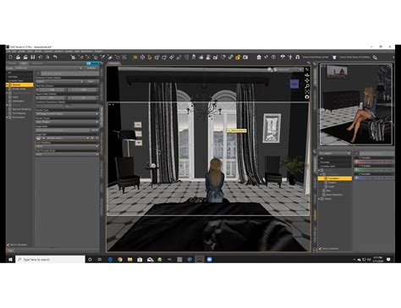Open the Auto Headlamp dropdown
The height and width of the screenshot is (308, 401).
coord(67,146)
